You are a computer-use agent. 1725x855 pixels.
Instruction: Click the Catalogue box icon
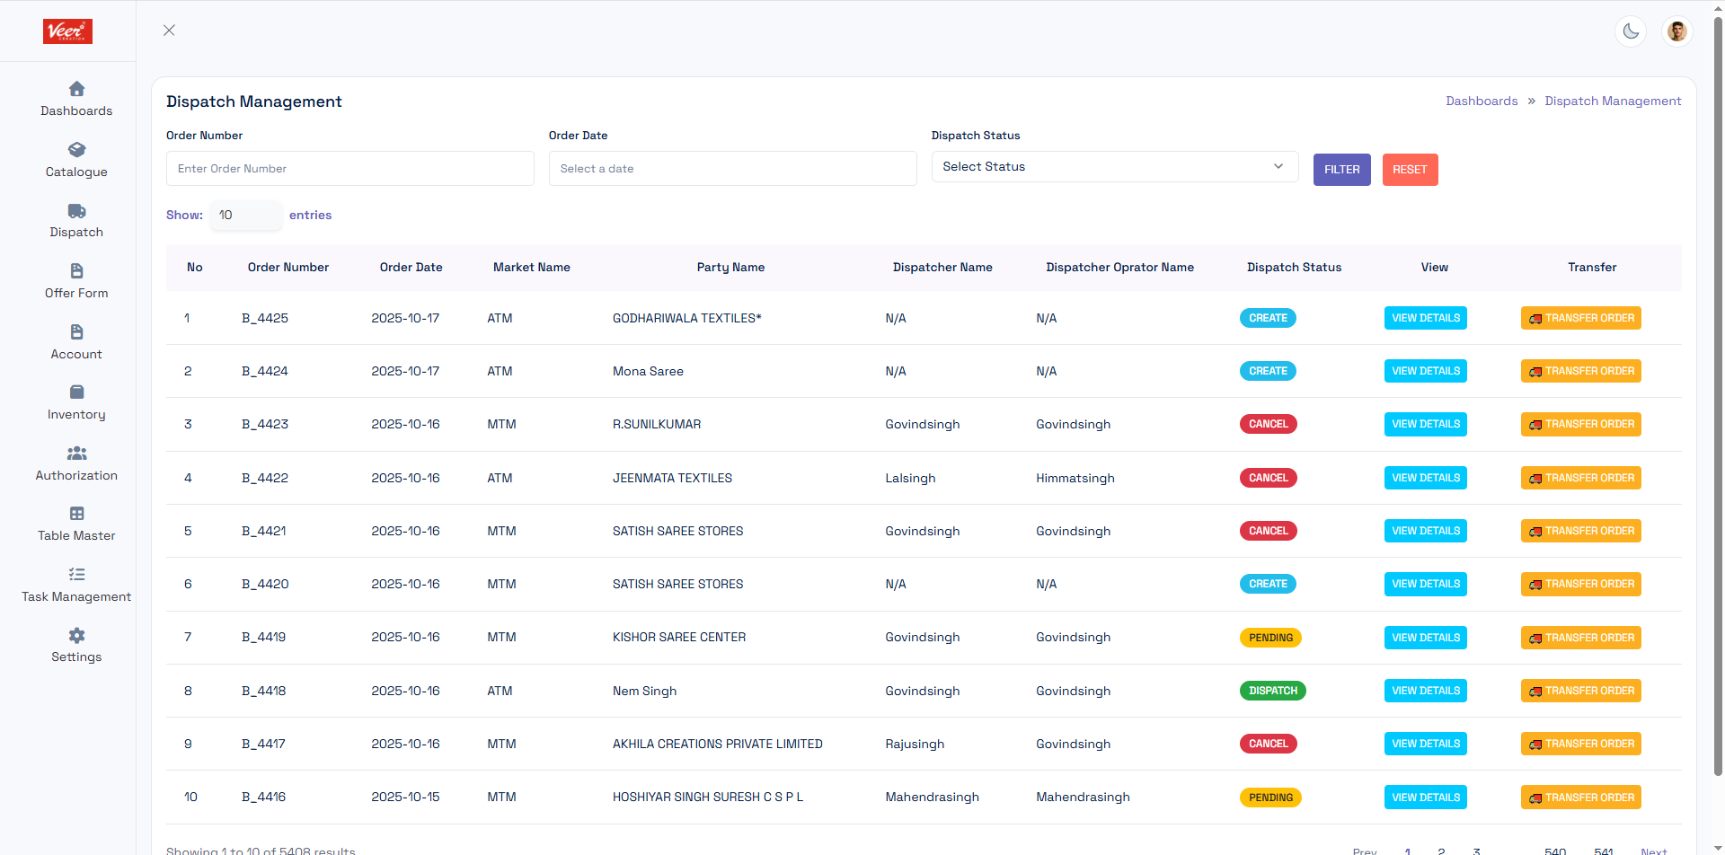(76, 150)
